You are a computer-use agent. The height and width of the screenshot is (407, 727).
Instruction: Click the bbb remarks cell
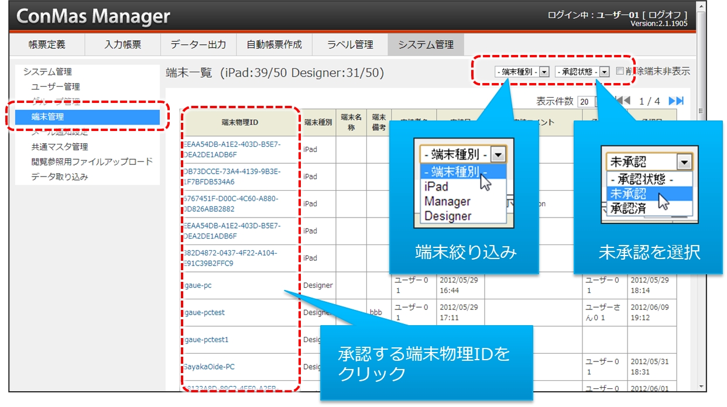click(379, 312)
